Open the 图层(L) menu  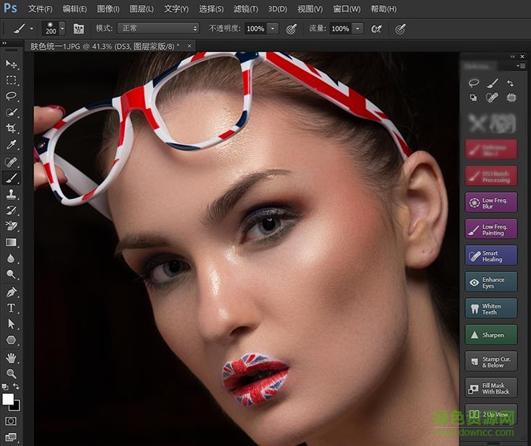141,9
